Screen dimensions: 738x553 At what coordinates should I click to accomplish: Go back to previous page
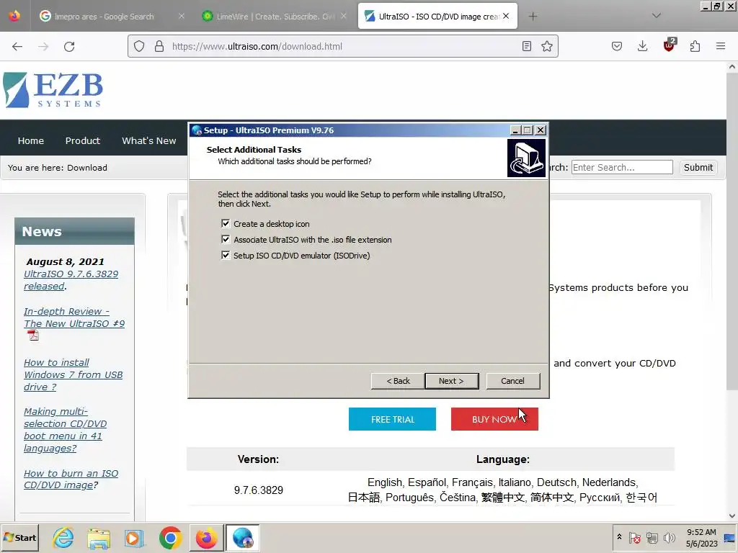pyautogui.click(x=17, y=46)
